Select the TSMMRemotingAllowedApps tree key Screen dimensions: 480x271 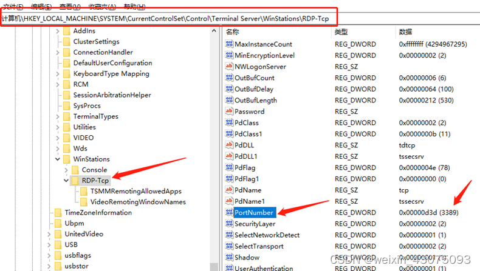point(136,191)
